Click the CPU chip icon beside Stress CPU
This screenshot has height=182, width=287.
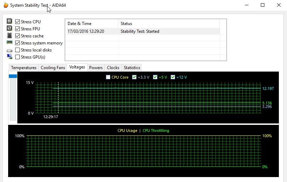[9, 21]
